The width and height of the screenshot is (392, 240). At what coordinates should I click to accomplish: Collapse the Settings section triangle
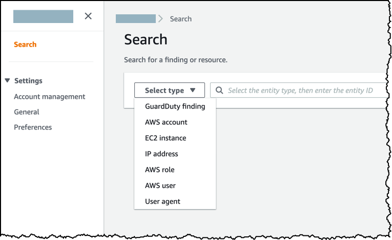[7, 80]
